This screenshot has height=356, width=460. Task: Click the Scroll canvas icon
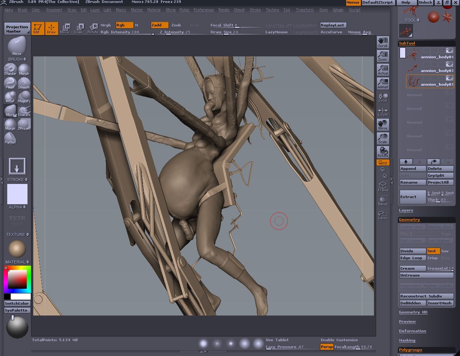pos(383,42)
